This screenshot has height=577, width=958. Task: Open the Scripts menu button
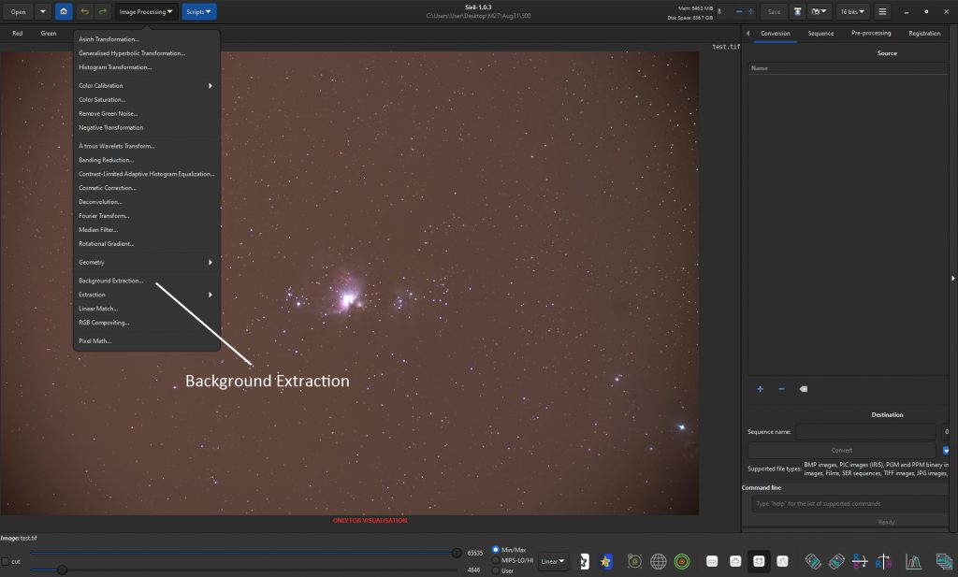198,12
